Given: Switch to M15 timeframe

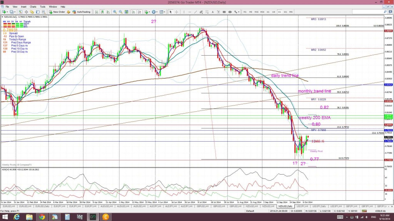Looking at the screenshot, I should (256, 12).
